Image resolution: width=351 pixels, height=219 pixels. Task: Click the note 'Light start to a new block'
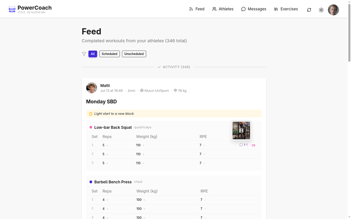coord(114,114)
